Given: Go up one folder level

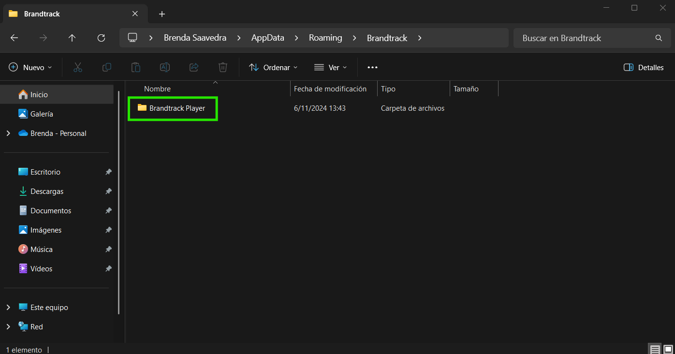Looking at the screenshot, I should click(x=72, y=38).
